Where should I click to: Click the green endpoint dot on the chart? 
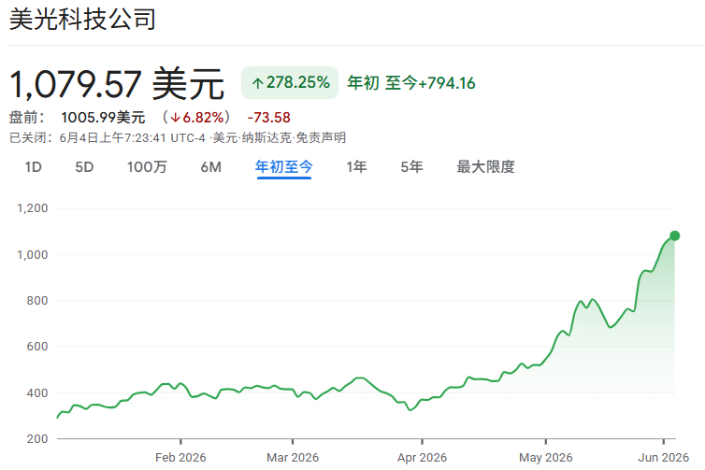click(674, 235)
